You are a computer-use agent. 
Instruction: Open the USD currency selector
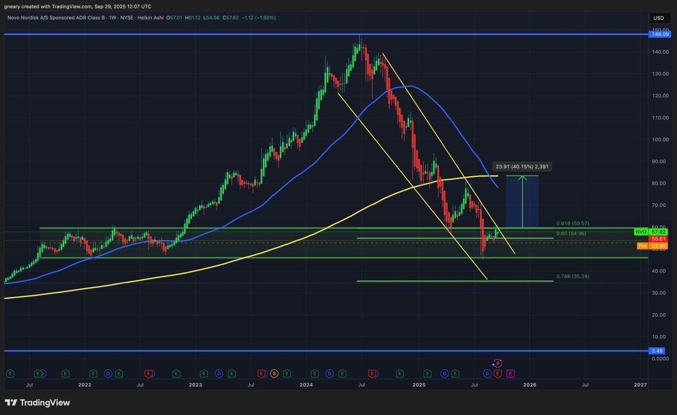[x=658, y=18]
